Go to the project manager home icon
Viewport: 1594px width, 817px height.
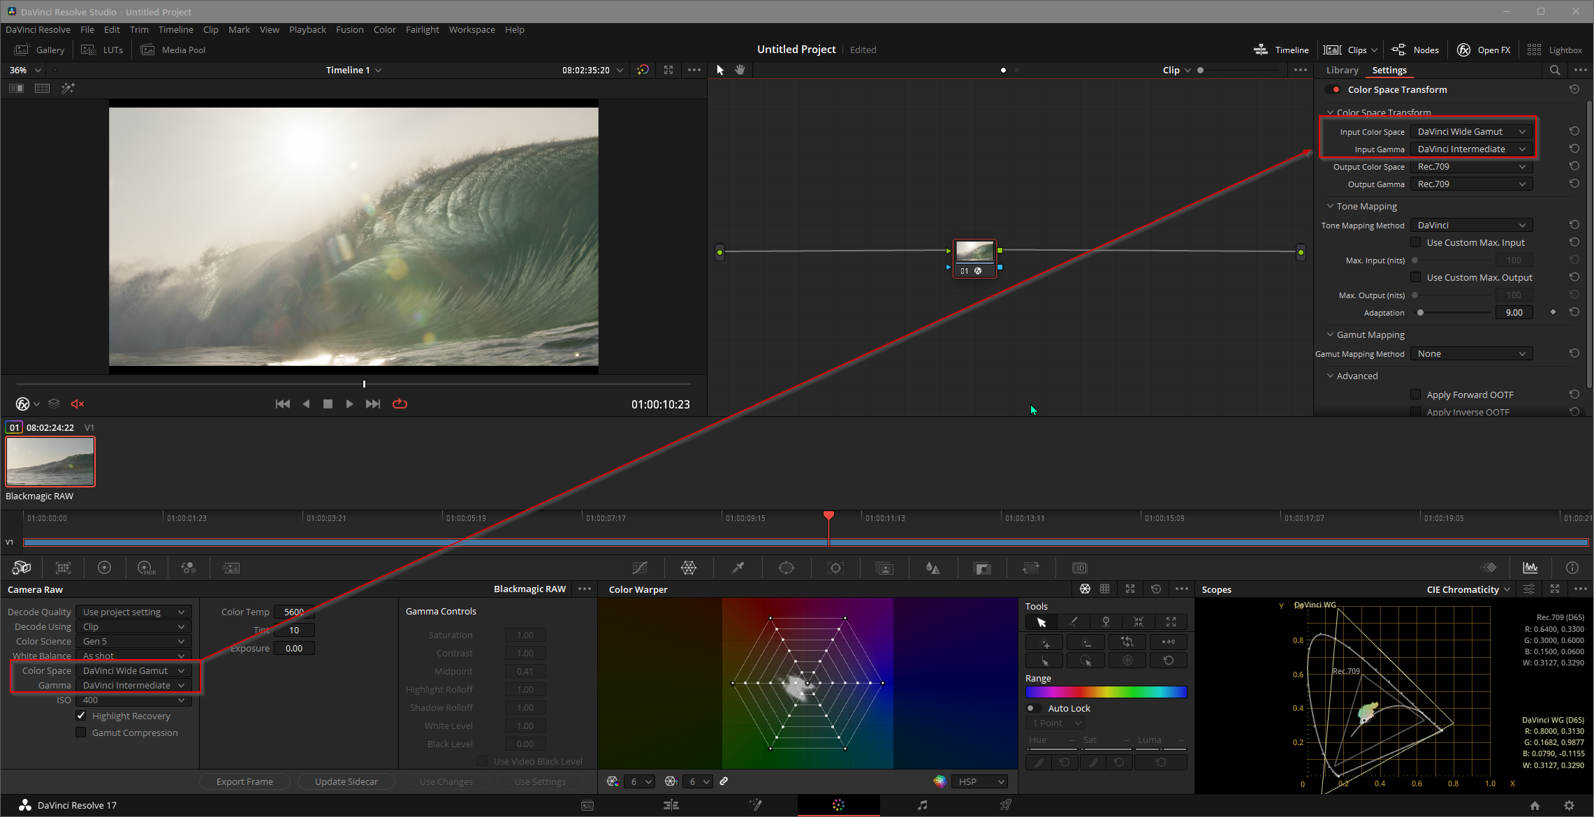coord(1535,805)
